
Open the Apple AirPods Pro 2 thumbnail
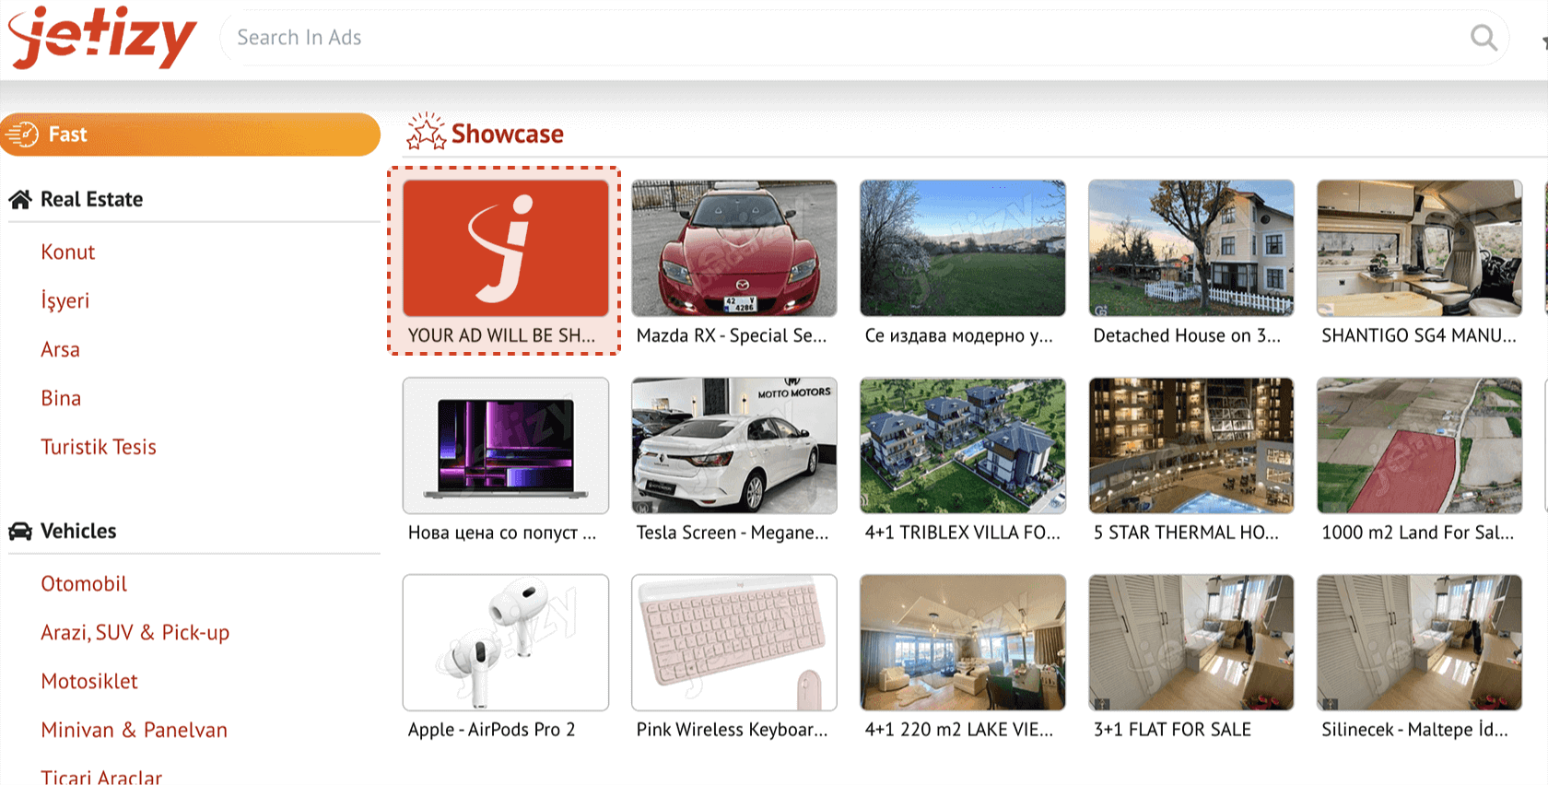[x=506, y=642]
